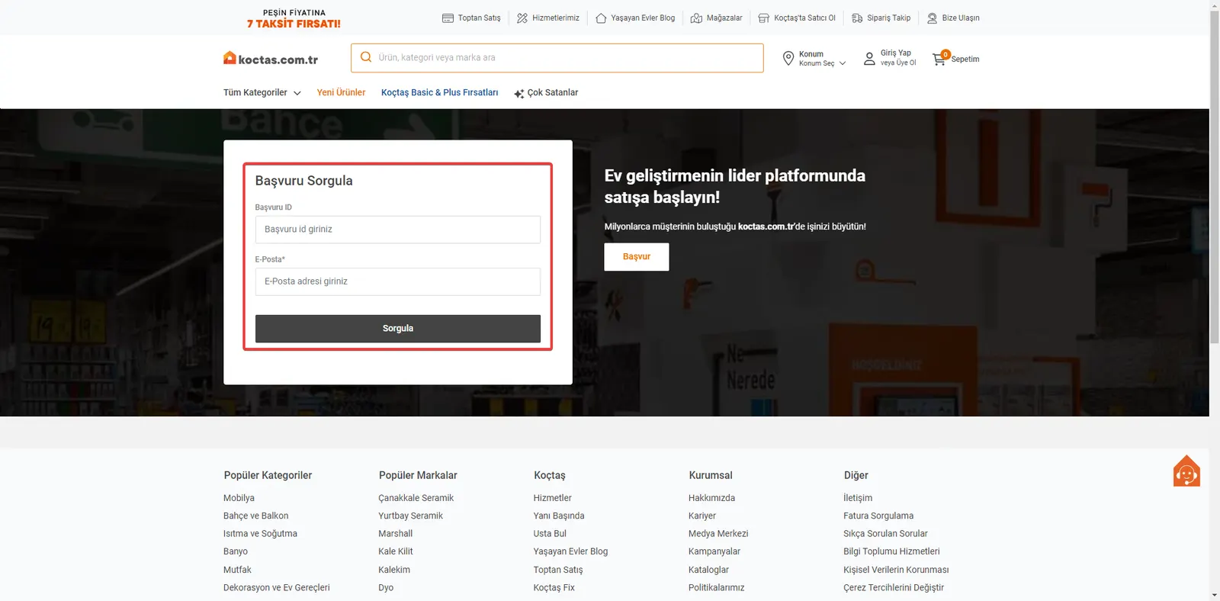Click the koctas.com.tr home logo
The image size is (1220, 601).
pyautogui.click(x=271, y=59)
